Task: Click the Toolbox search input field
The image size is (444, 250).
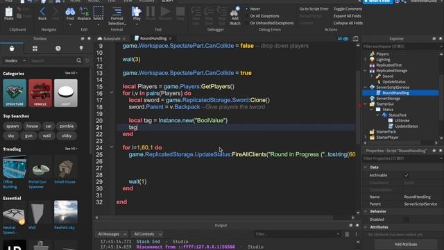Action: click(x=53, y=60)
